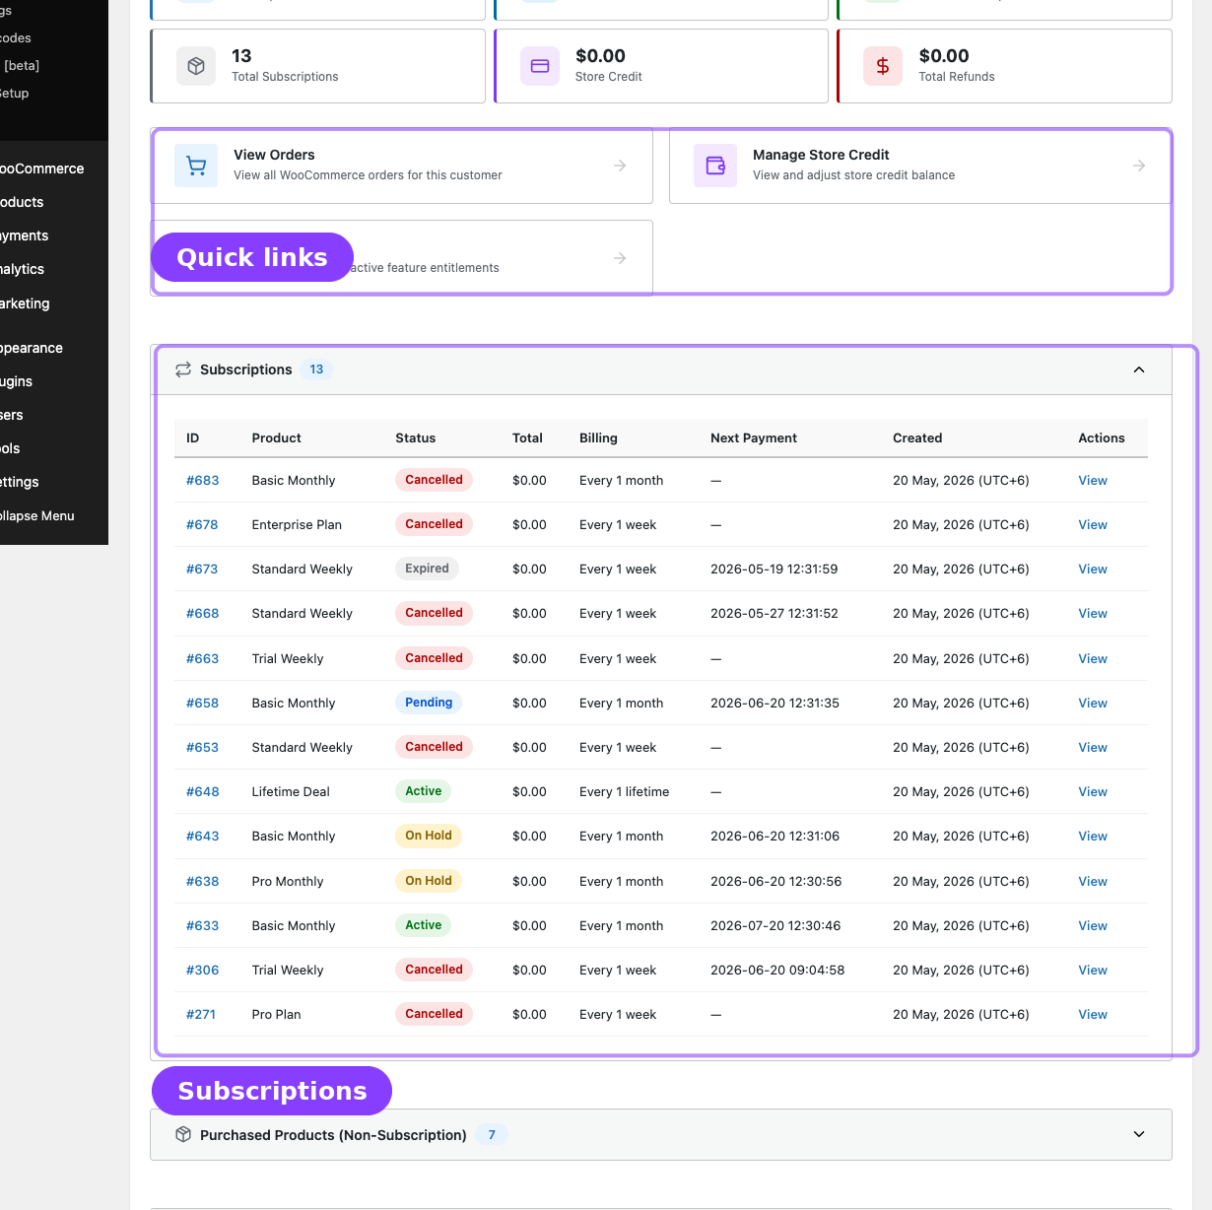Open subscription ID #653 link
The image size is (1212, 1210).
coord(203,747)
